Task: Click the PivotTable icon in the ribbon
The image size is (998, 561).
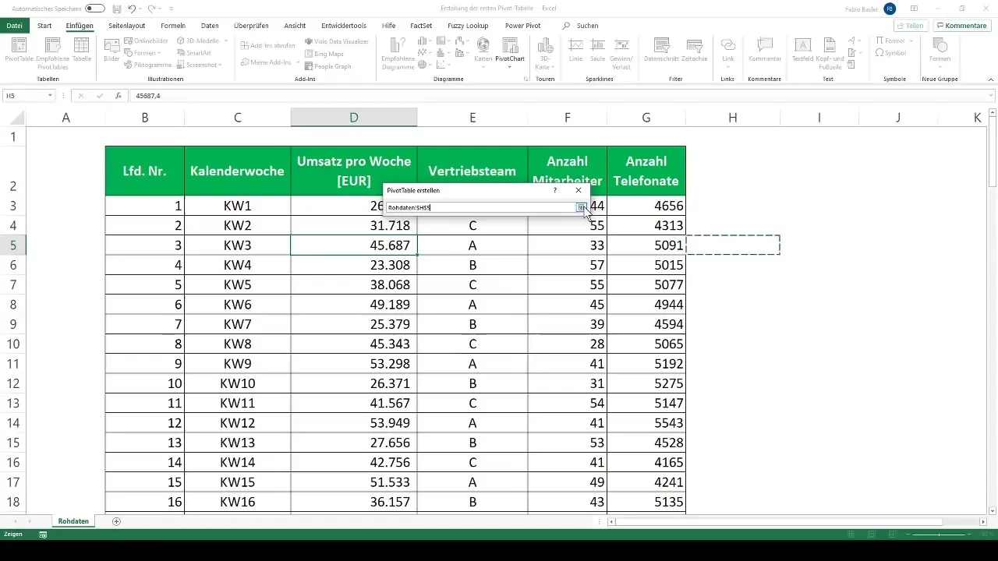Action: 18,50
